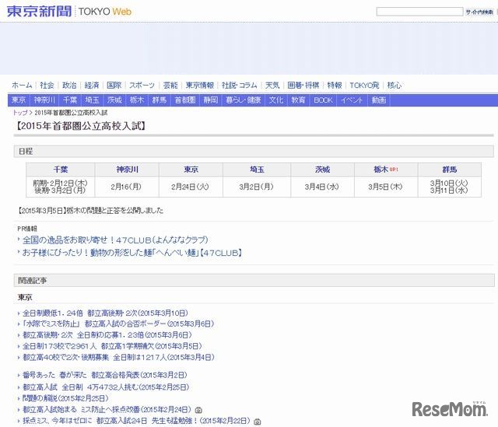Select the 静岡 tab
Viewport: 498px width, 427px height.
point(211,100)
